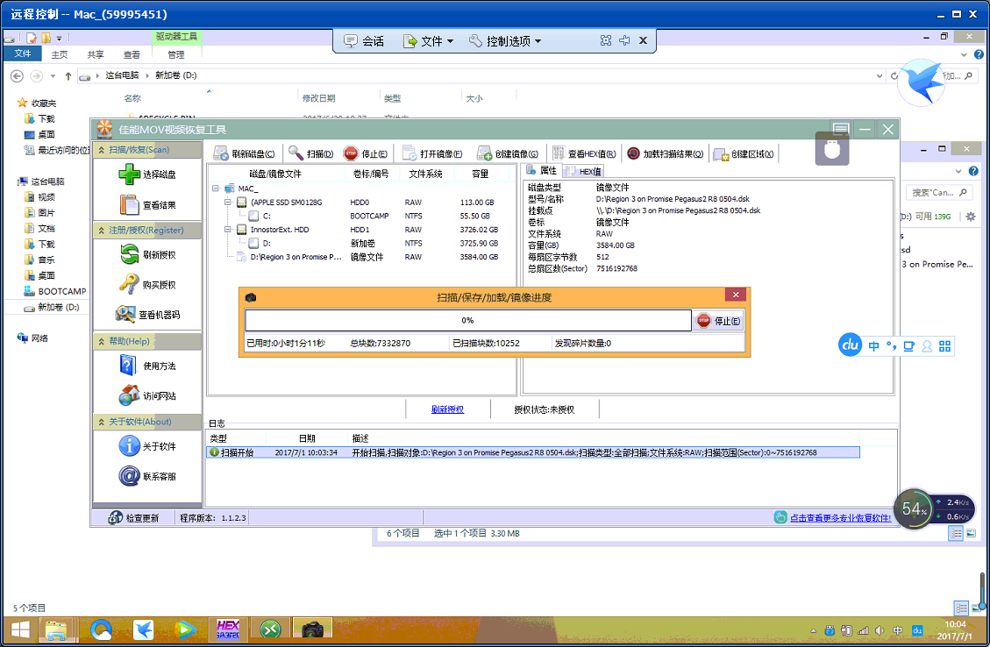
Task: Load scan results with 加载扫描结果
Action: [666, 153]
